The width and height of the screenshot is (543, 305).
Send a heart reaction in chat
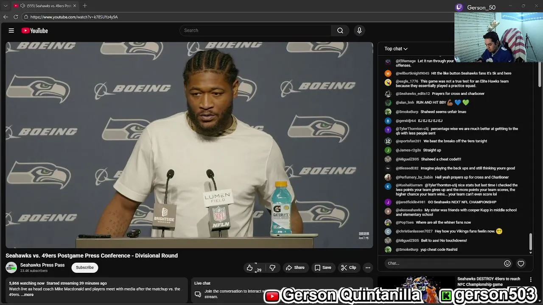521,263
